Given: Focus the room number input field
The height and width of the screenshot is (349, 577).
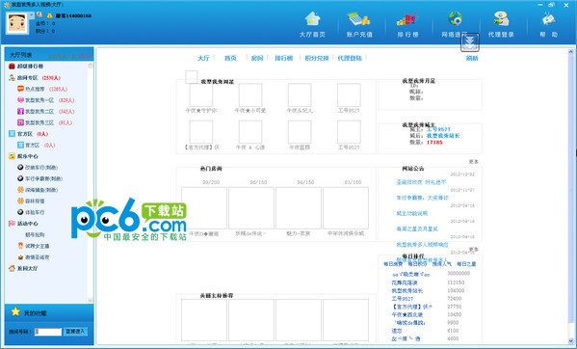Looking at the screenshot, I should click(48, 332).
